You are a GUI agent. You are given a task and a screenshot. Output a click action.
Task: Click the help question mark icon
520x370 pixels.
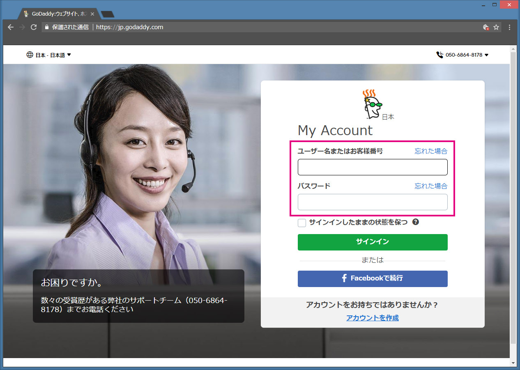(x=416, y=222)
